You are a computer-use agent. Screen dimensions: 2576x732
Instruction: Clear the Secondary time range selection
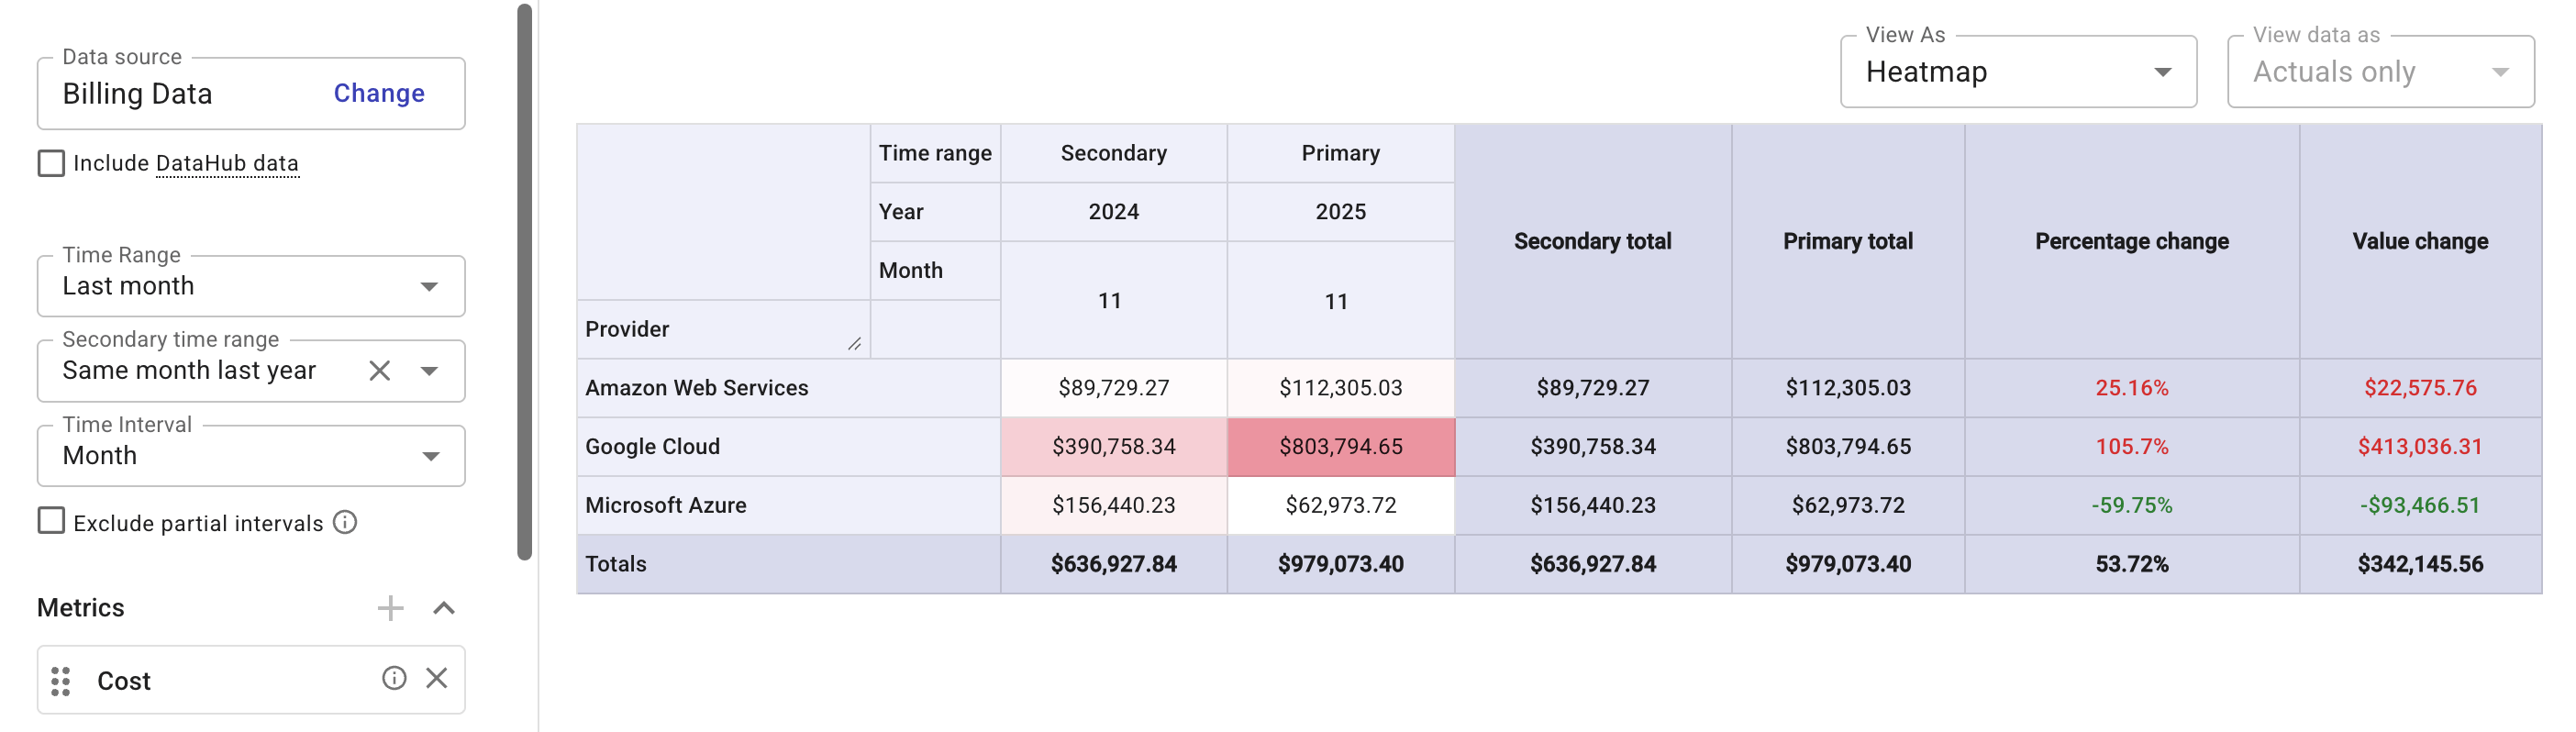[379, 371]
